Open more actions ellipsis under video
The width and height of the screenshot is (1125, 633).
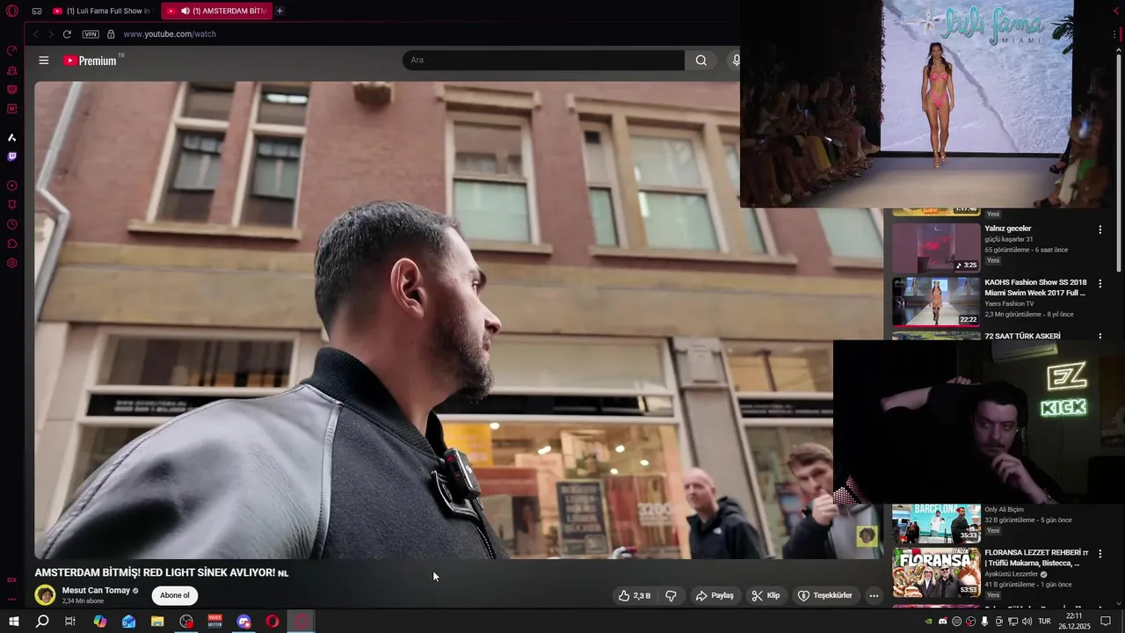point(874,595)
